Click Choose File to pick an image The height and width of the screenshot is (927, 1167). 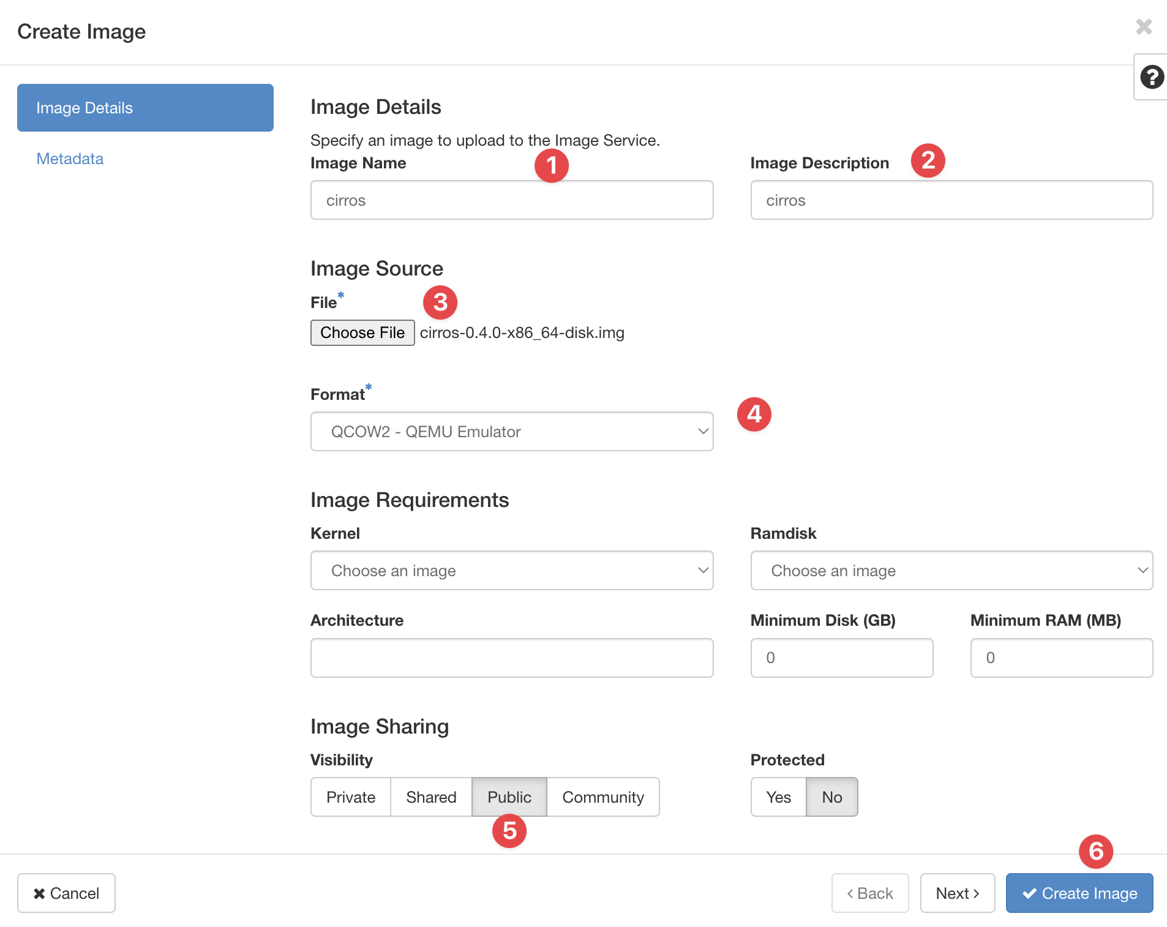click(x=362, y=332)
